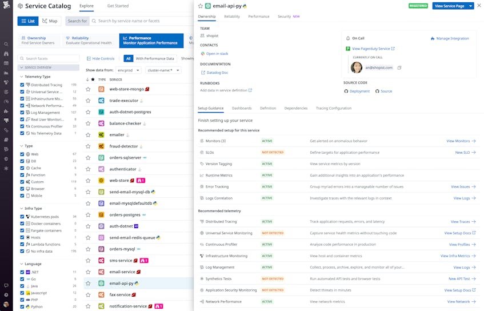Switch to the Reliability tab in side panel
This screenshot has width=484, height=311.
point(232,17)
